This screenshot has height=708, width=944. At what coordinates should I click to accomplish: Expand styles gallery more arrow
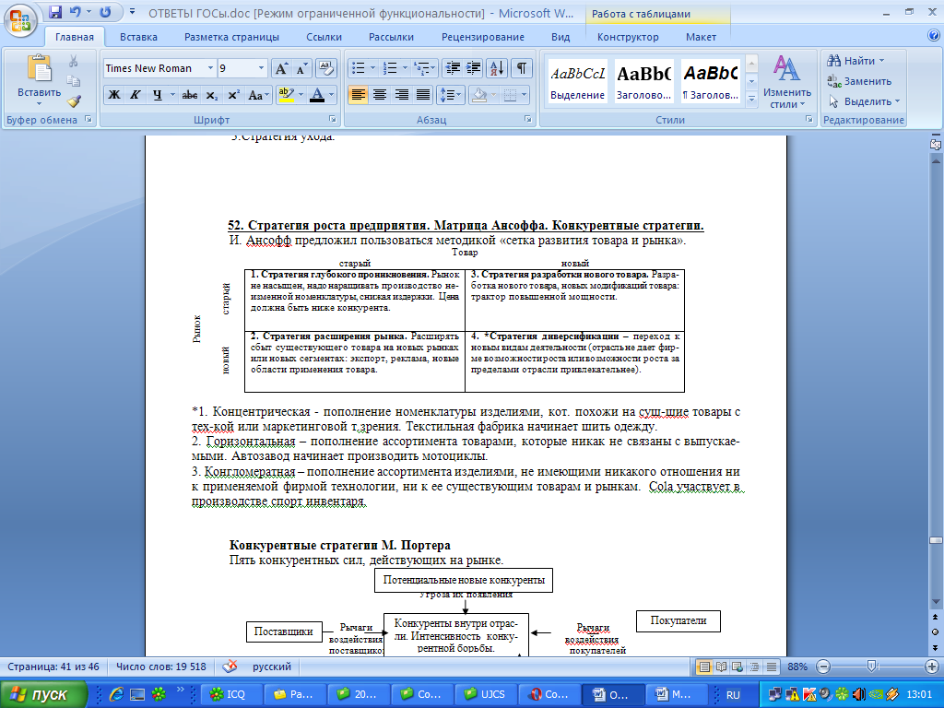(751, 99)
